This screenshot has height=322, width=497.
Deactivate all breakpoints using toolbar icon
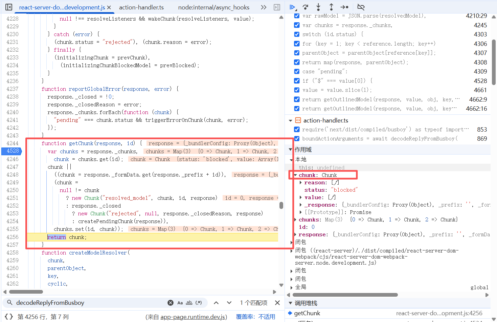tap(361, 7)
